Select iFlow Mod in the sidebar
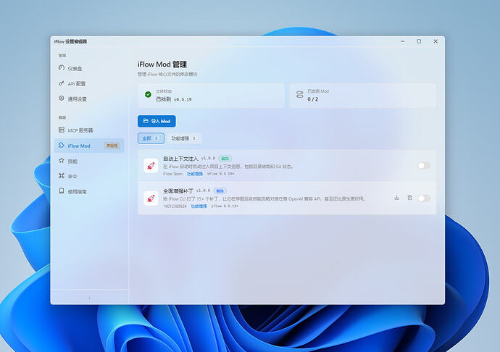500x352 pixels. (89, 146)
